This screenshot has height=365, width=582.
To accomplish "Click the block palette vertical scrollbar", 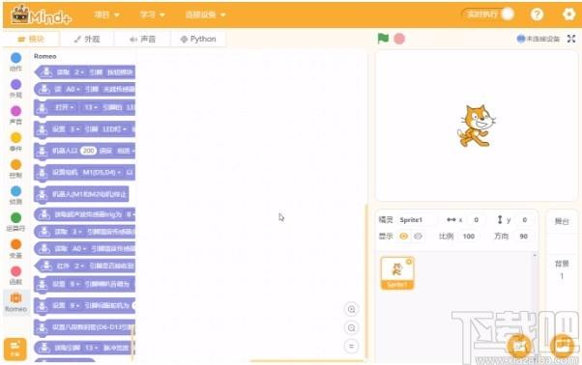I will 132,343.
